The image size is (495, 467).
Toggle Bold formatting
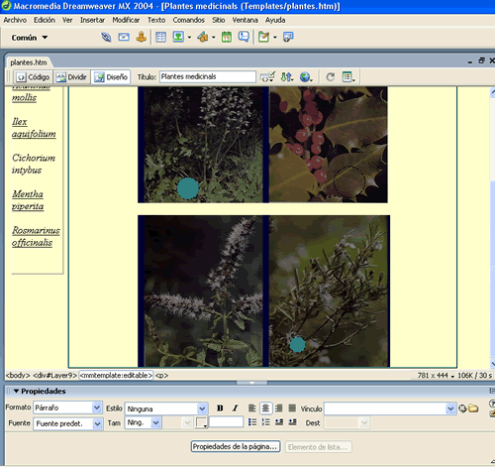220,409
